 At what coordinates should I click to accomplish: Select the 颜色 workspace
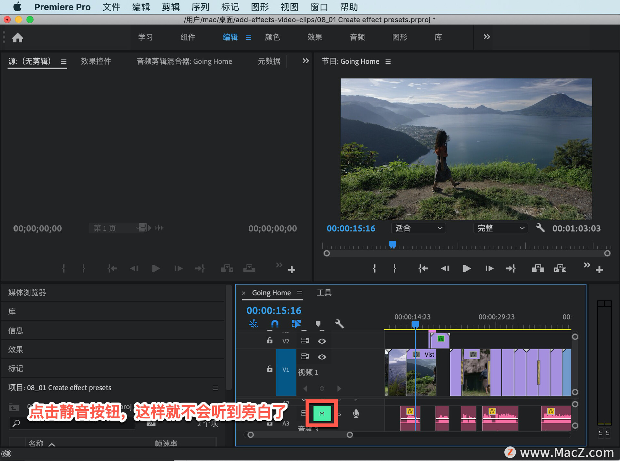tap(272, 37)
